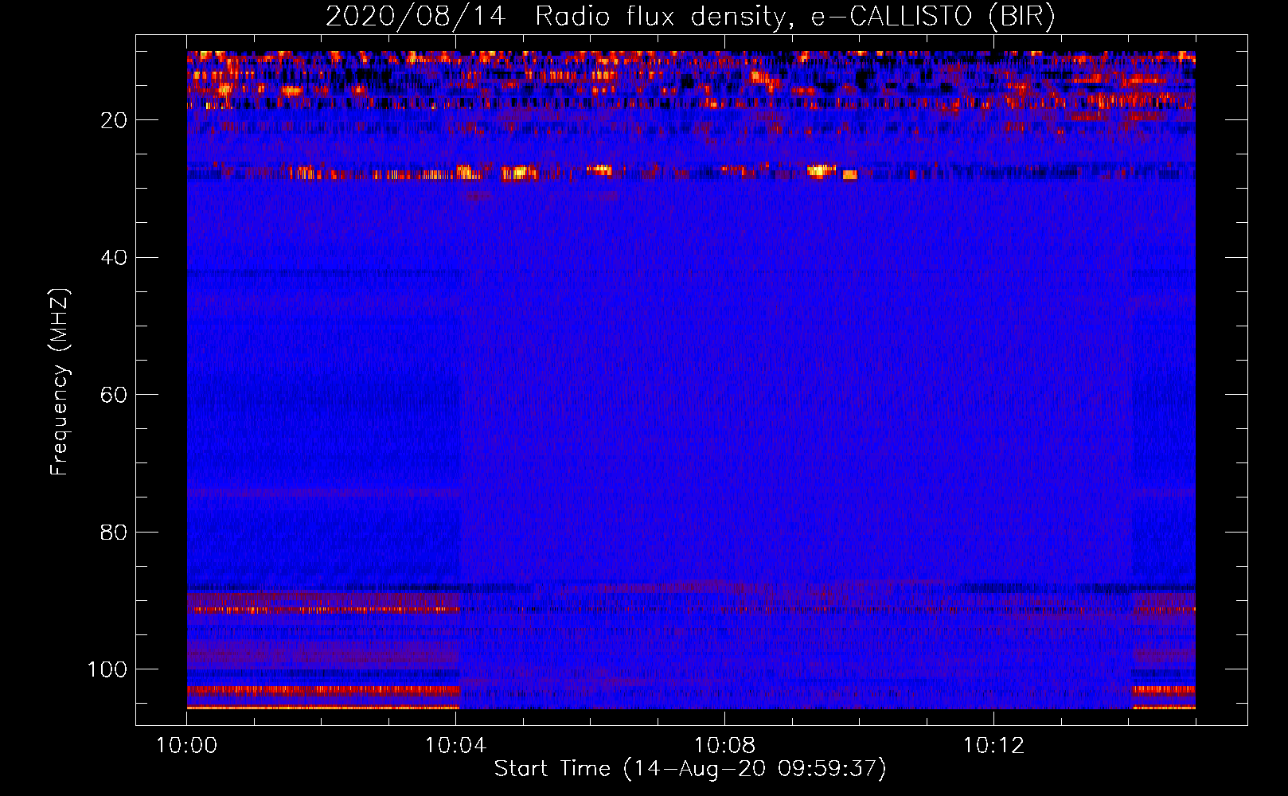The image size is (1288, 796).
Task: Click the 'Frequency (MHZ)' axis label
Action: point(60,381)
